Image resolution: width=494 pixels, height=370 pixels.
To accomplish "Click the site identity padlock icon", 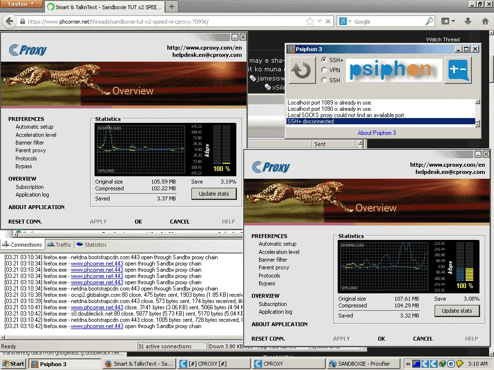I will tap(22, 21).
